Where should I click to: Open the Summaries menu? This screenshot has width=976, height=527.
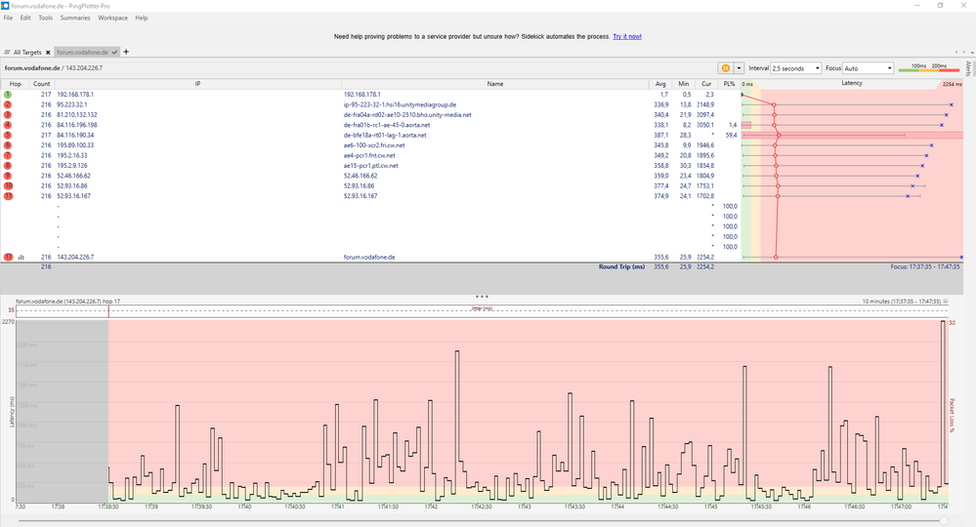(73, 18)
